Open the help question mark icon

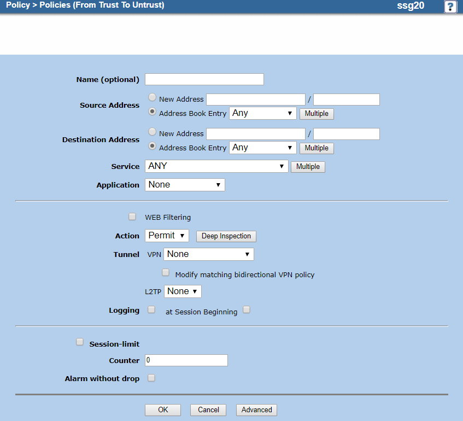450,7
